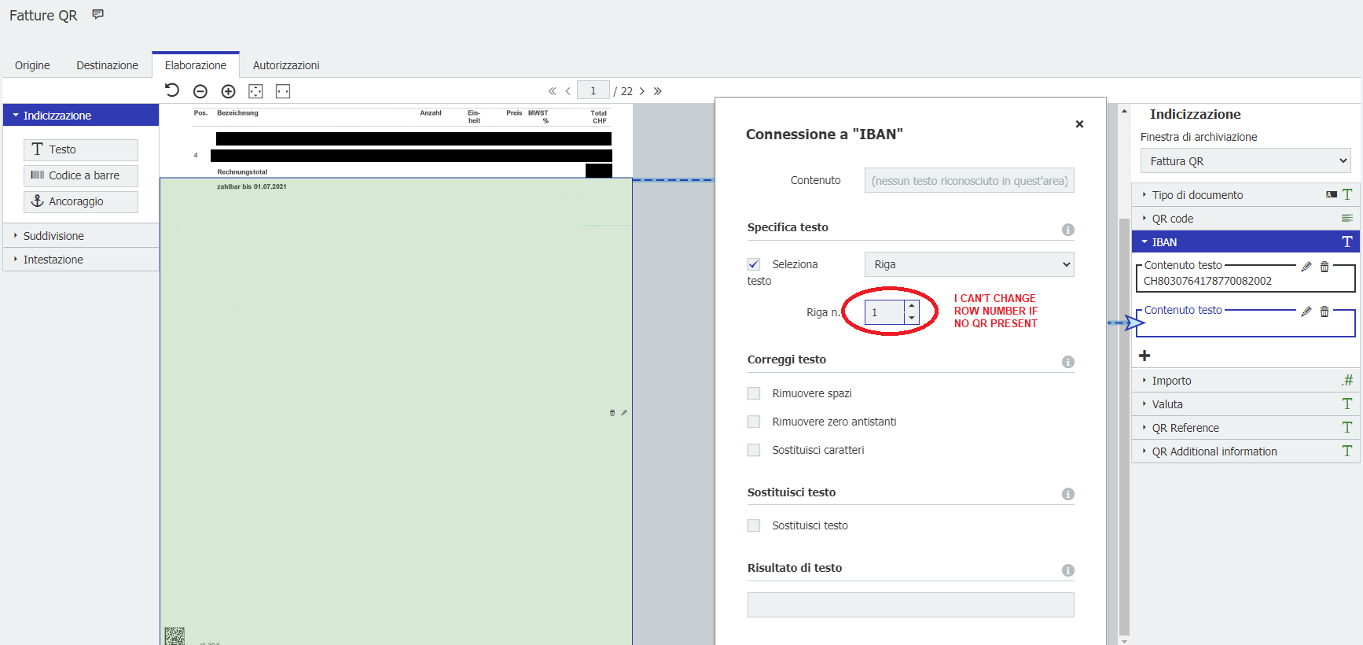Click the fit-to-page icon
This screenshot has width=1363, height=645.
[x=255, y=91]
